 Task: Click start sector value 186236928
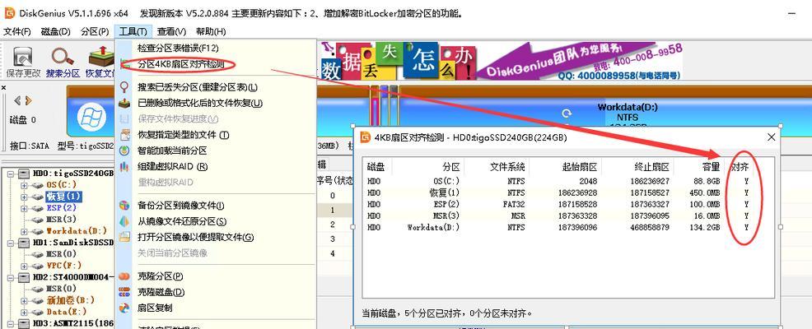tap(577, 193)
